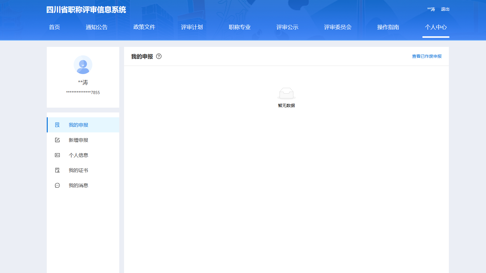This screenshot has width=486, height=273.
Task: Open the 政策文件 navigation tab
Action: (144, 27)
